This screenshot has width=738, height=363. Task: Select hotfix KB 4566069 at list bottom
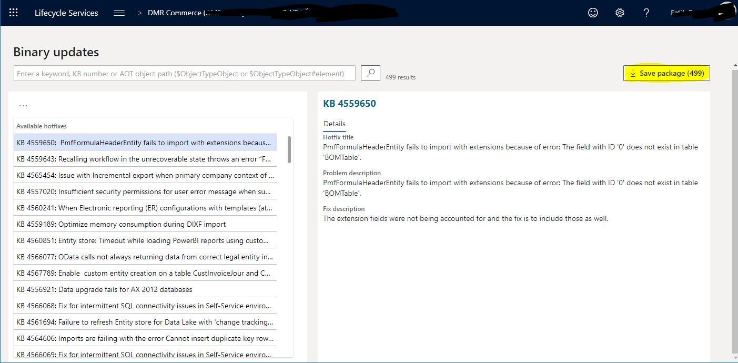click(x=145, y=352)
